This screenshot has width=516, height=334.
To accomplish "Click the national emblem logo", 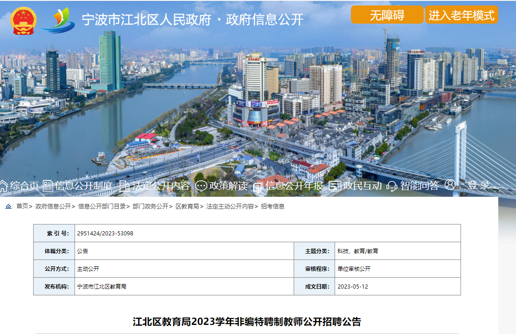I will 23,21.
